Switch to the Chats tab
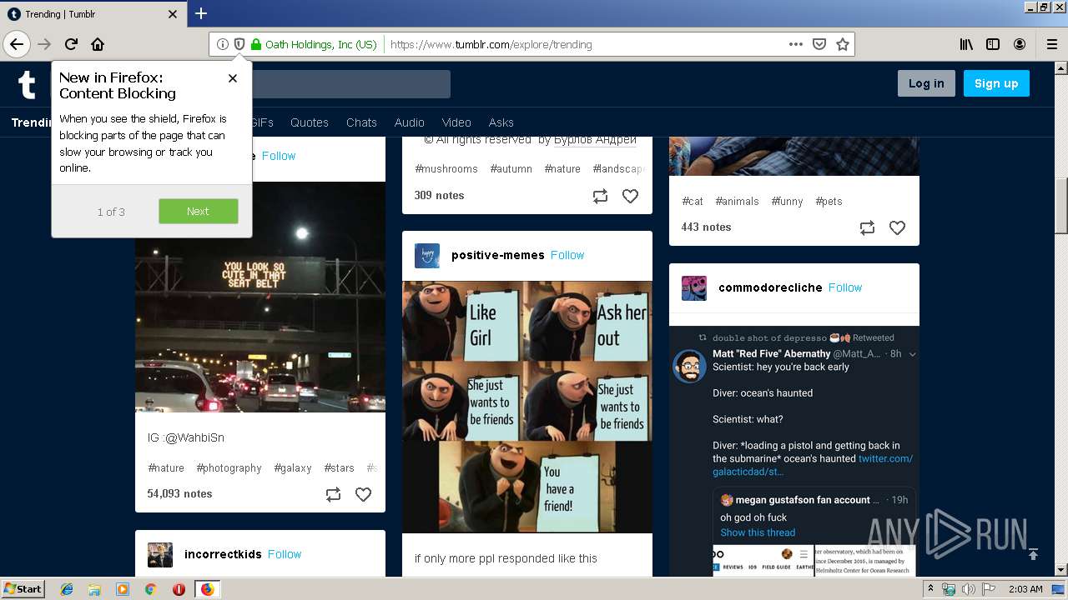 [x=361, y=122]
